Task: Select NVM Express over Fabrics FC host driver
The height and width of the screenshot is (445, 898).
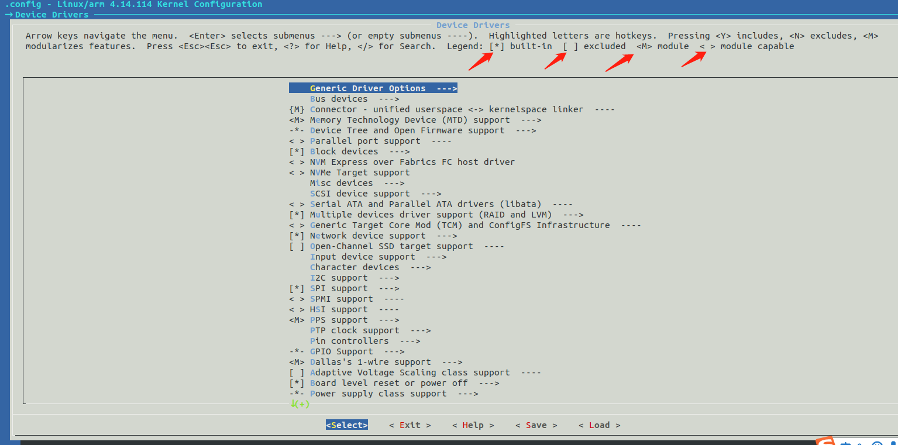Action: click(x=402, y=162)
